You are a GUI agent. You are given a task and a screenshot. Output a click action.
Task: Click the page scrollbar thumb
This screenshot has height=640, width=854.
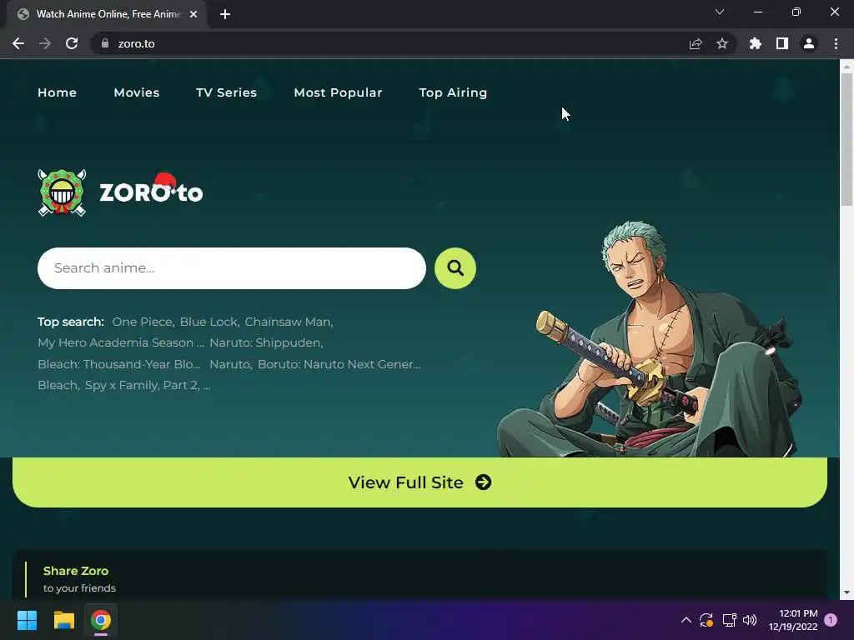846,139
